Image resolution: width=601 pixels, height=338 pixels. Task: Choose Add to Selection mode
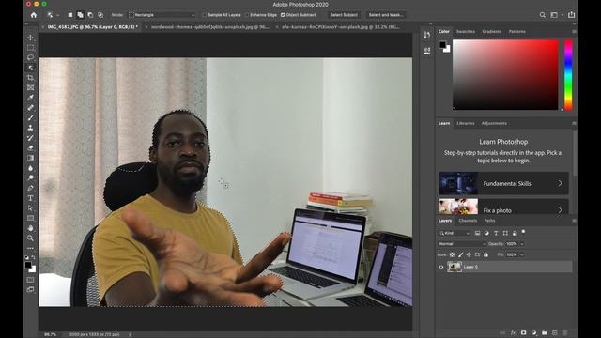click(x=80, y=15)
